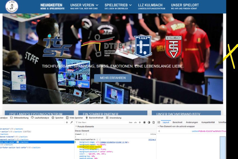Open the inline:1 stylesheet source link

[152, 140]
